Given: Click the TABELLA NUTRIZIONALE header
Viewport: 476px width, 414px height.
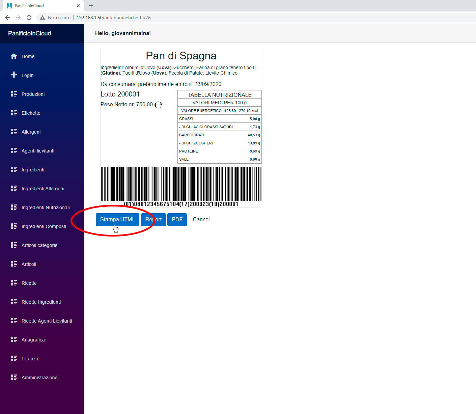Looking at the screenshot, I should coord(220,95).
